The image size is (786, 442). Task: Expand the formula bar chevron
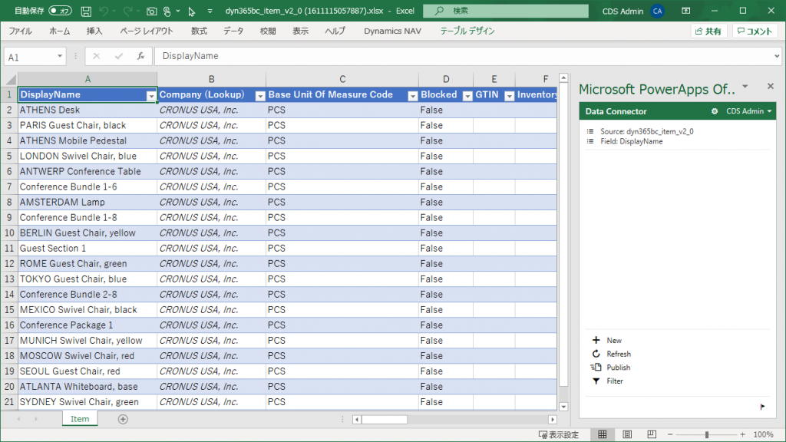click(777, 56)
